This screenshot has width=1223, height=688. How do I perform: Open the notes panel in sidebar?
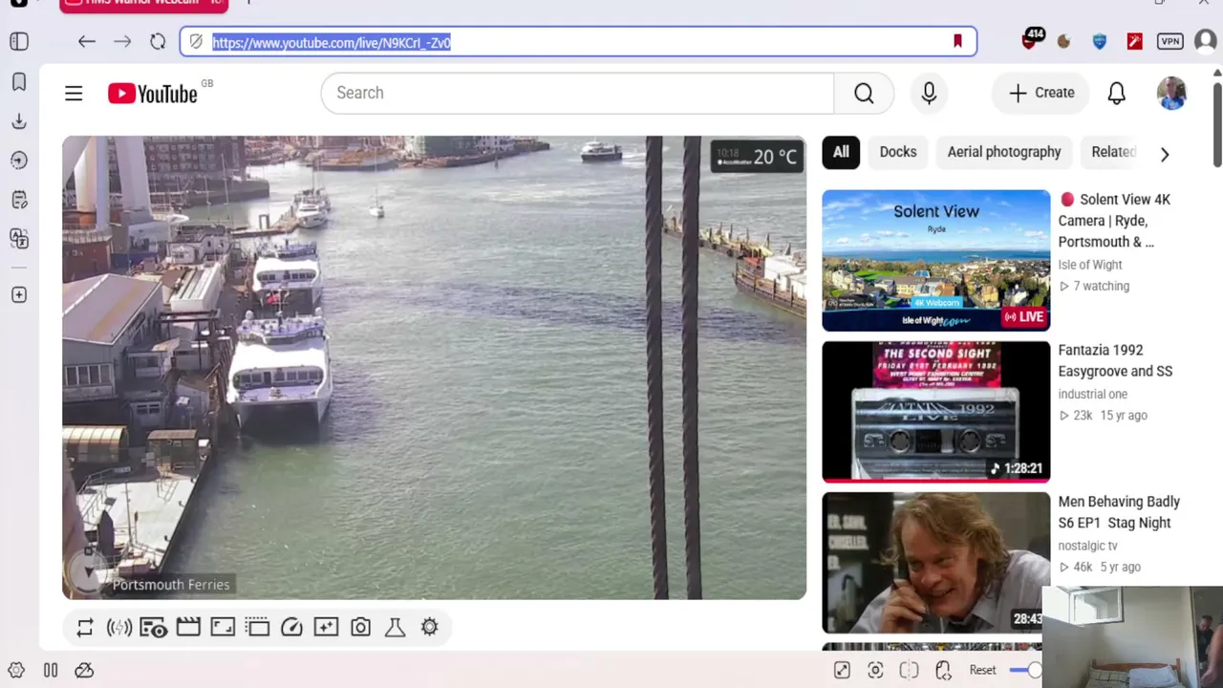point(19,200)
